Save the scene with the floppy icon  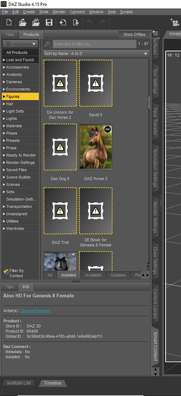pos(49,22)
